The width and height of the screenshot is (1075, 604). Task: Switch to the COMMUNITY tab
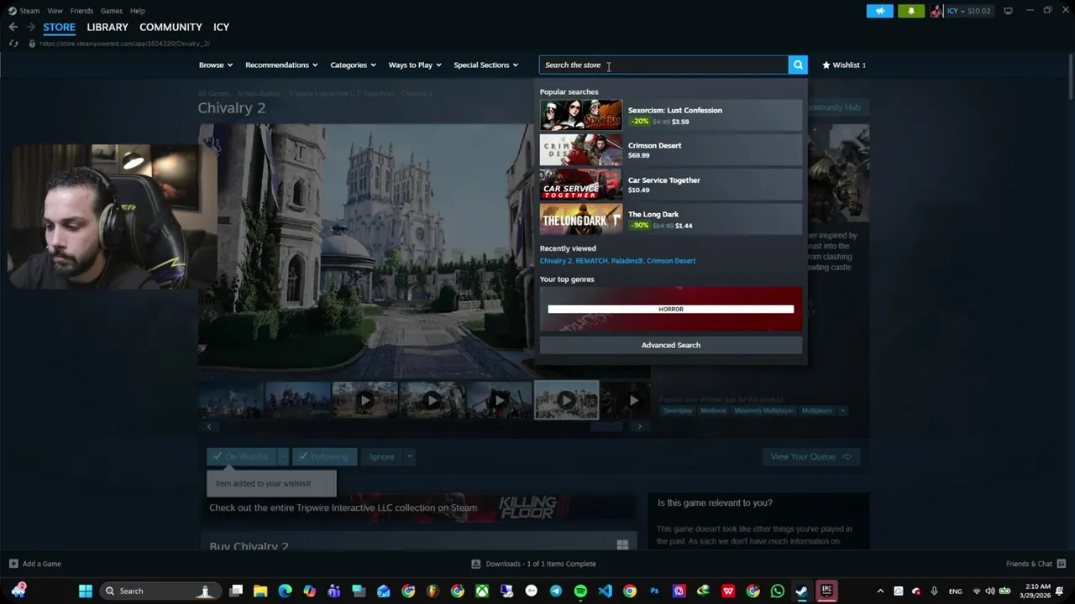[170, 27]
